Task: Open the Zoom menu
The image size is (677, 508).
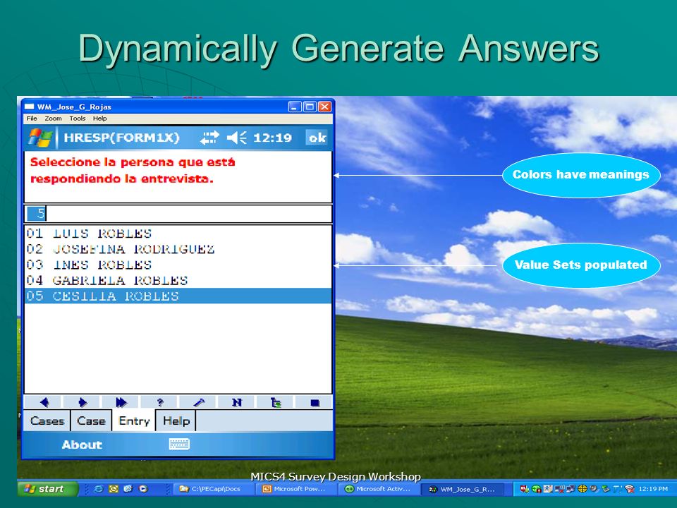Action: [x=53, y=119]
